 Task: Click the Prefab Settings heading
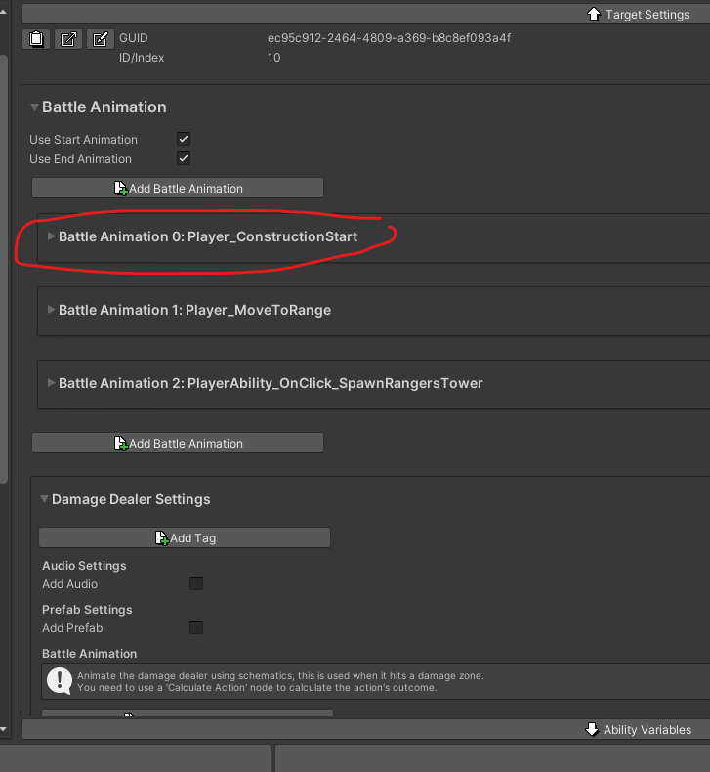click(x=87, y=610)
